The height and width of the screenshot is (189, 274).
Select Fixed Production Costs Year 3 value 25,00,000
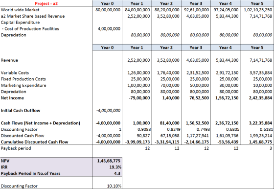coord(199,79)
